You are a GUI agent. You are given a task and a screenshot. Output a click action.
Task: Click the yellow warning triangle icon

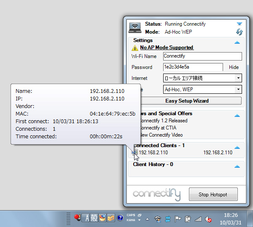point(135,48)
